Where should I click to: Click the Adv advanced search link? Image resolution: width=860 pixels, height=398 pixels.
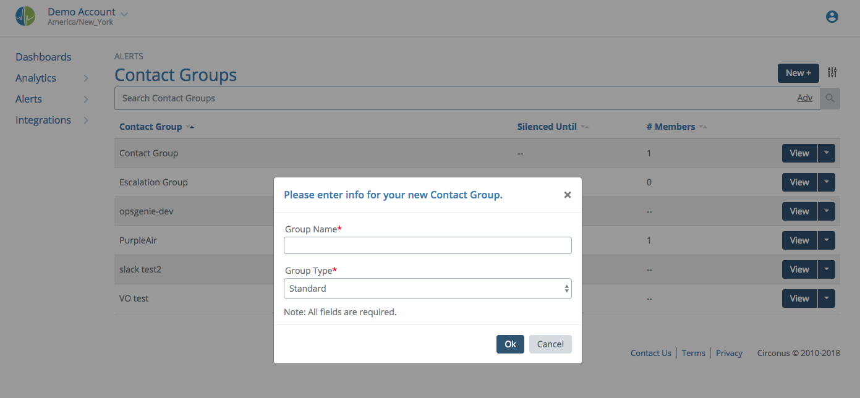tap(804, 98)
